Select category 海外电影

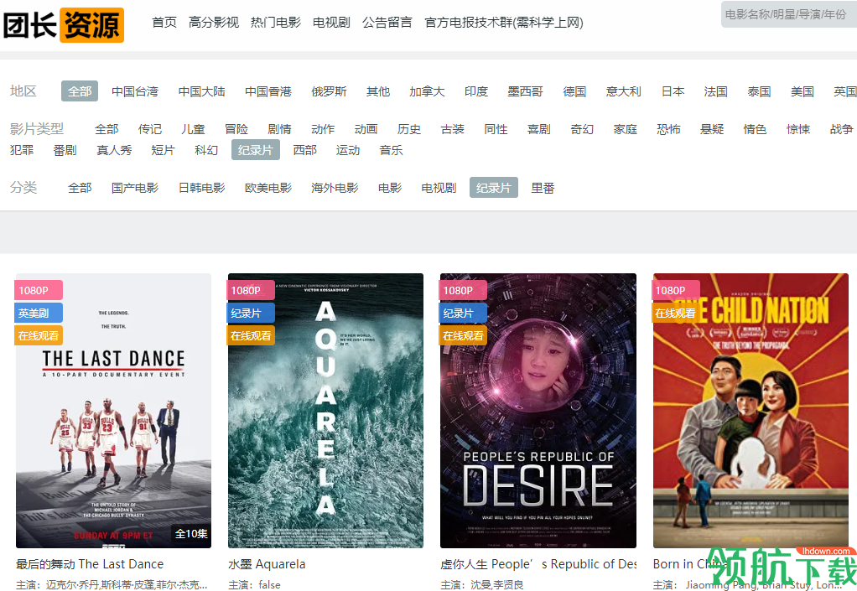335,188
